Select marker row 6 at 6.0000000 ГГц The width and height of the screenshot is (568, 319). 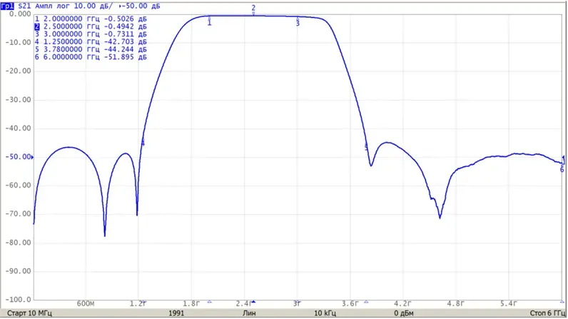[x=91, y=57]
